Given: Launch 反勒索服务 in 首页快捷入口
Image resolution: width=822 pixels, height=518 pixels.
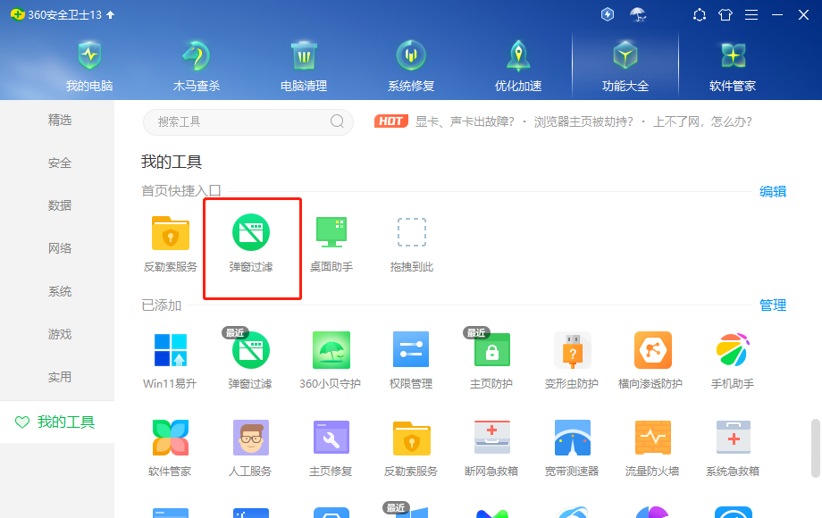Looking at the screenshot, I should [171, 244].
